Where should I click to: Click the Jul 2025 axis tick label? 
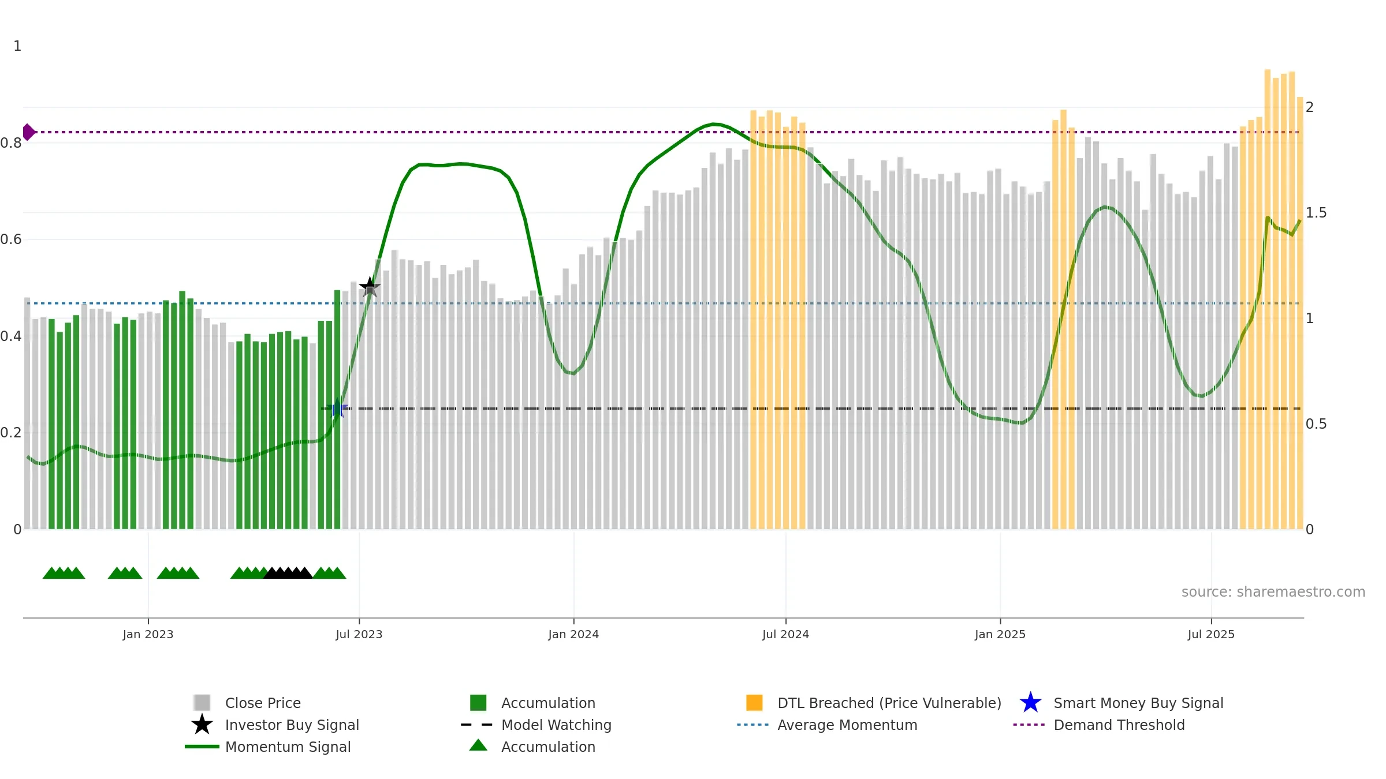[1211, 634]
